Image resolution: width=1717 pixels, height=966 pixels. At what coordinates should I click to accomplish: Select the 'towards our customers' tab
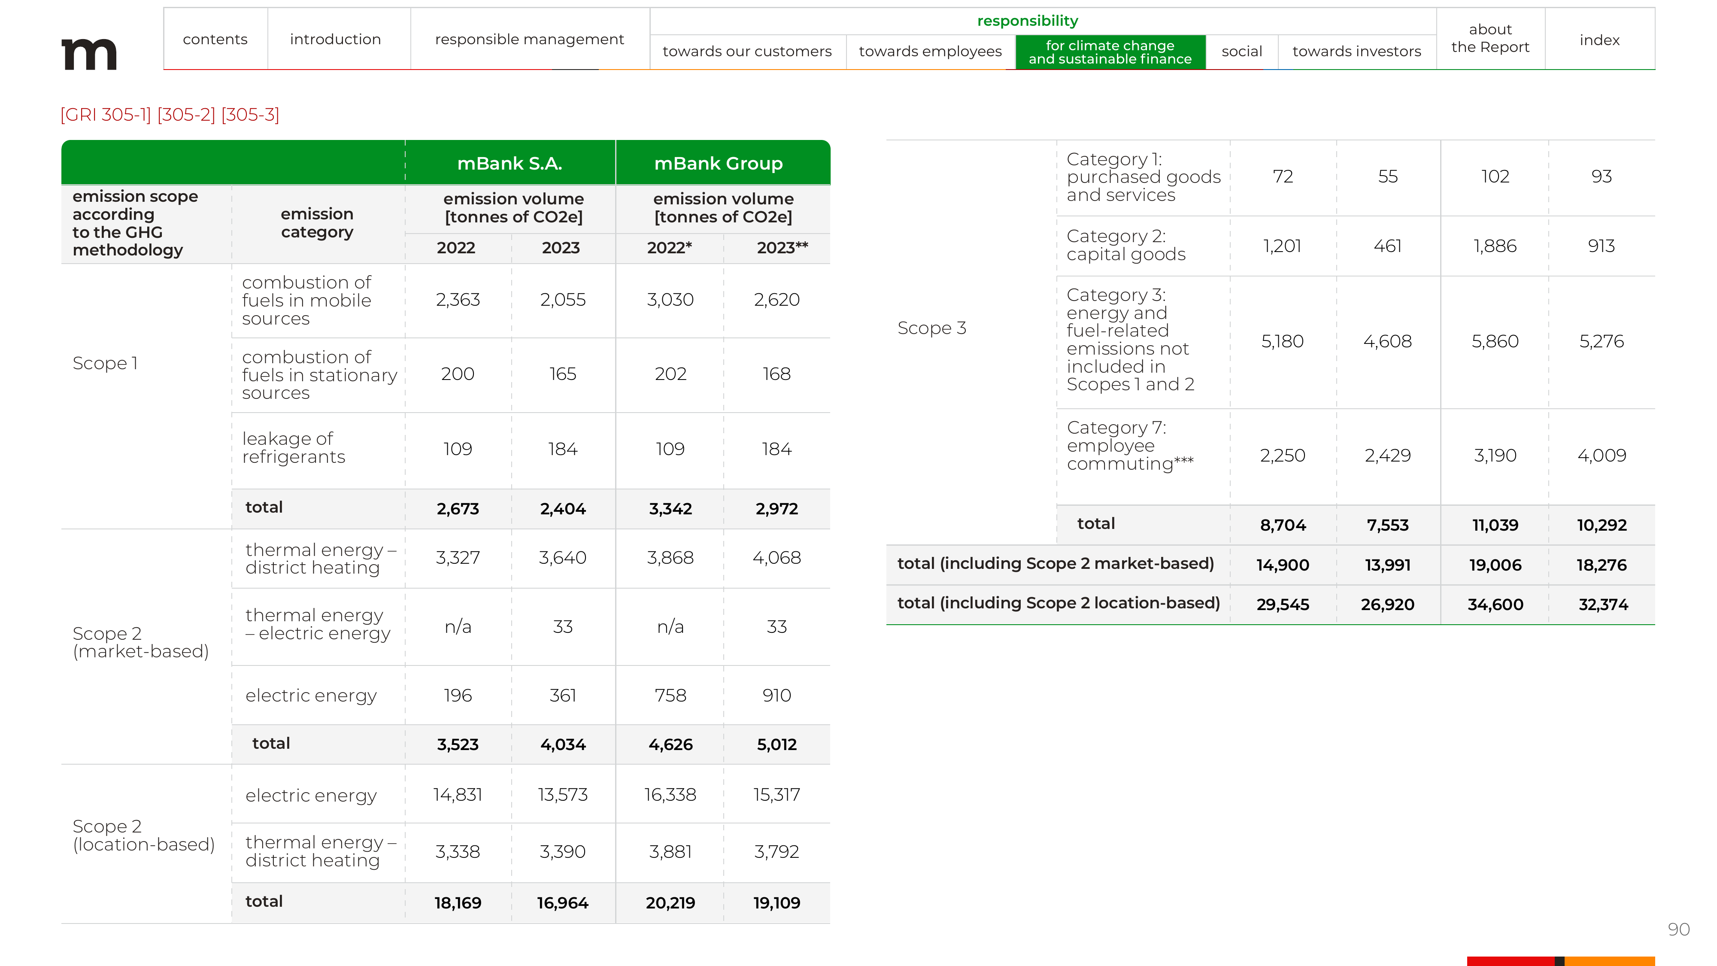pyautogui.click(x=747, y=52)
